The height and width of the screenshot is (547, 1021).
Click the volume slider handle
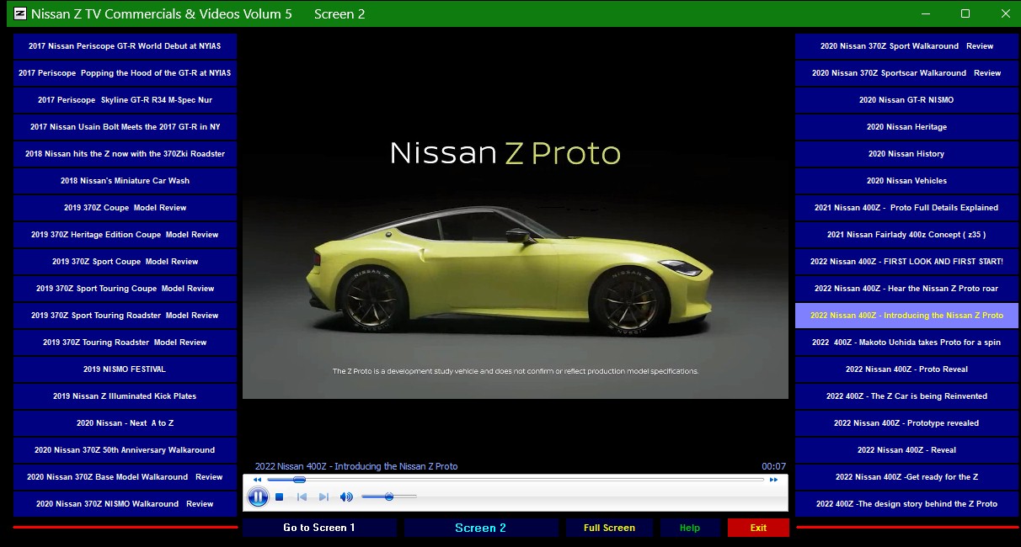(x=388, y=497)
